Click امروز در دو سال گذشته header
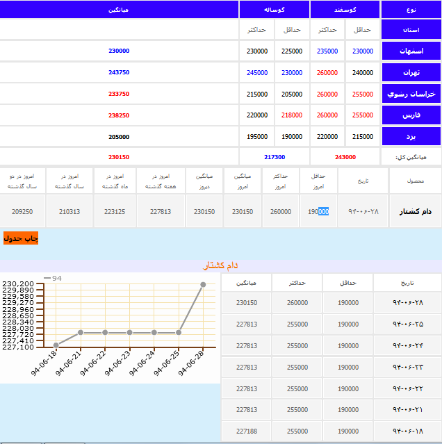 tap(22, 181)
